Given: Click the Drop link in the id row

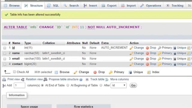Looking at the screenshot, I should point(153,48).
